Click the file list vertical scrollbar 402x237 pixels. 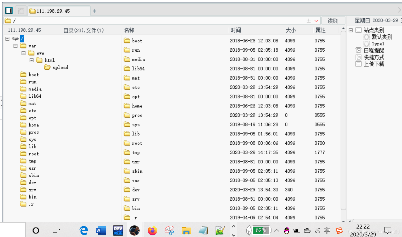(343, 120)
